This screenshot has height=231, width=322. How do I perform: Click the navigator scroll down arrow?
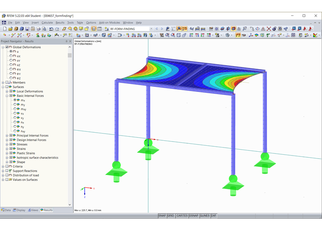point(69,205)
